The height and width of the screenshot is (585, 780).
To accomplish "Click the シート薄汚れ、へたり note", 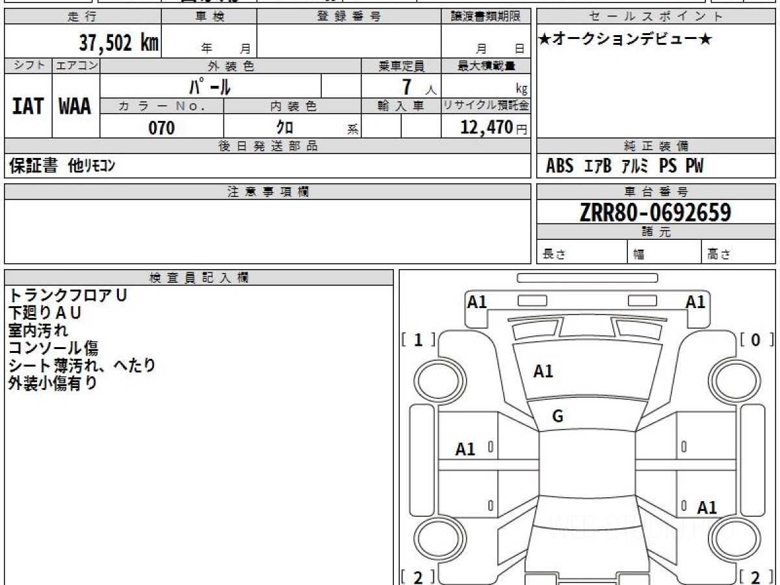I will pos(82,365).
